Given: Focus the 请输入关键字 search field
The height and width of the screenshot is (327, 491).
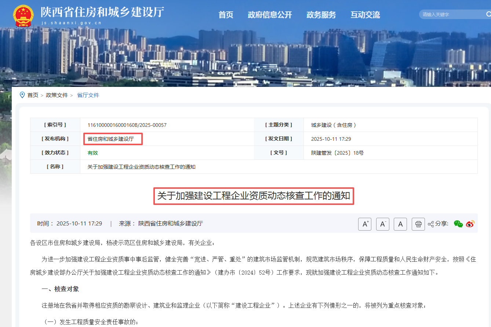Looking at the screenshot, I should (451, 15).
